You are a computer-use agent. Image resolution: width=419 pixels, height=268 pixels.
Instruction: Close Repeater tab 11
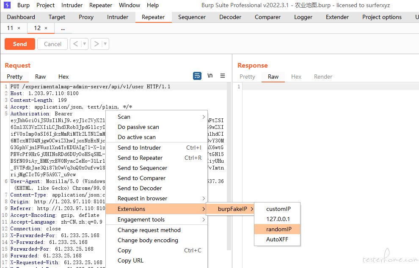(x=19, y=28)
